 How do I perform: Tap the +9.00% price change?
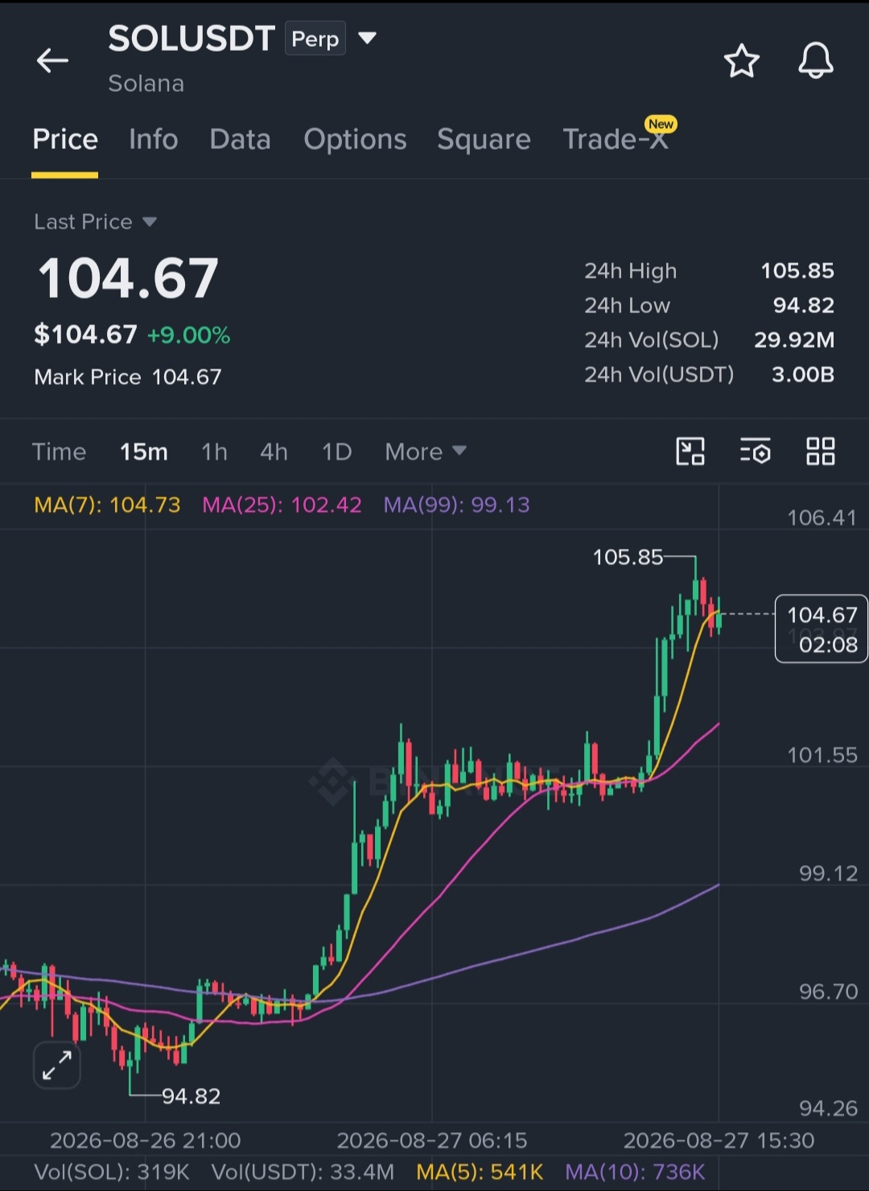188,335
